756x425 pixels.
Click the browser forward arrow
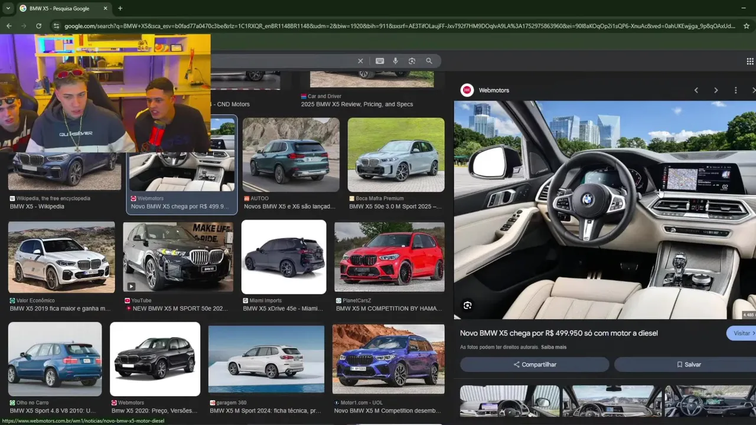point(24,26)
